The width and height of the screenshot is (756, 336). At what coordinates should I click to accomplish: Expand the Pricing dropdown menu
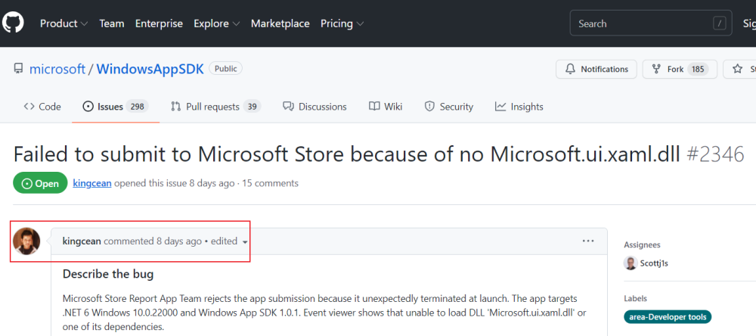point(342,23)
